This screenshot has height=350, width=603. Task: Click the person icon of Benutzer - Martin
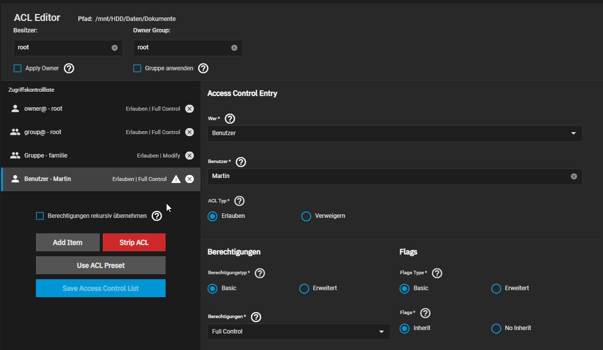click(x=15, y=178)
